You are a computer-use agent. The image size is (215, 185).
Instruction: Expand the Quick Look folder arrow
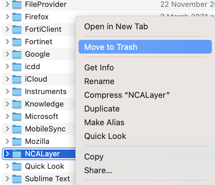[x=7, y=166]
